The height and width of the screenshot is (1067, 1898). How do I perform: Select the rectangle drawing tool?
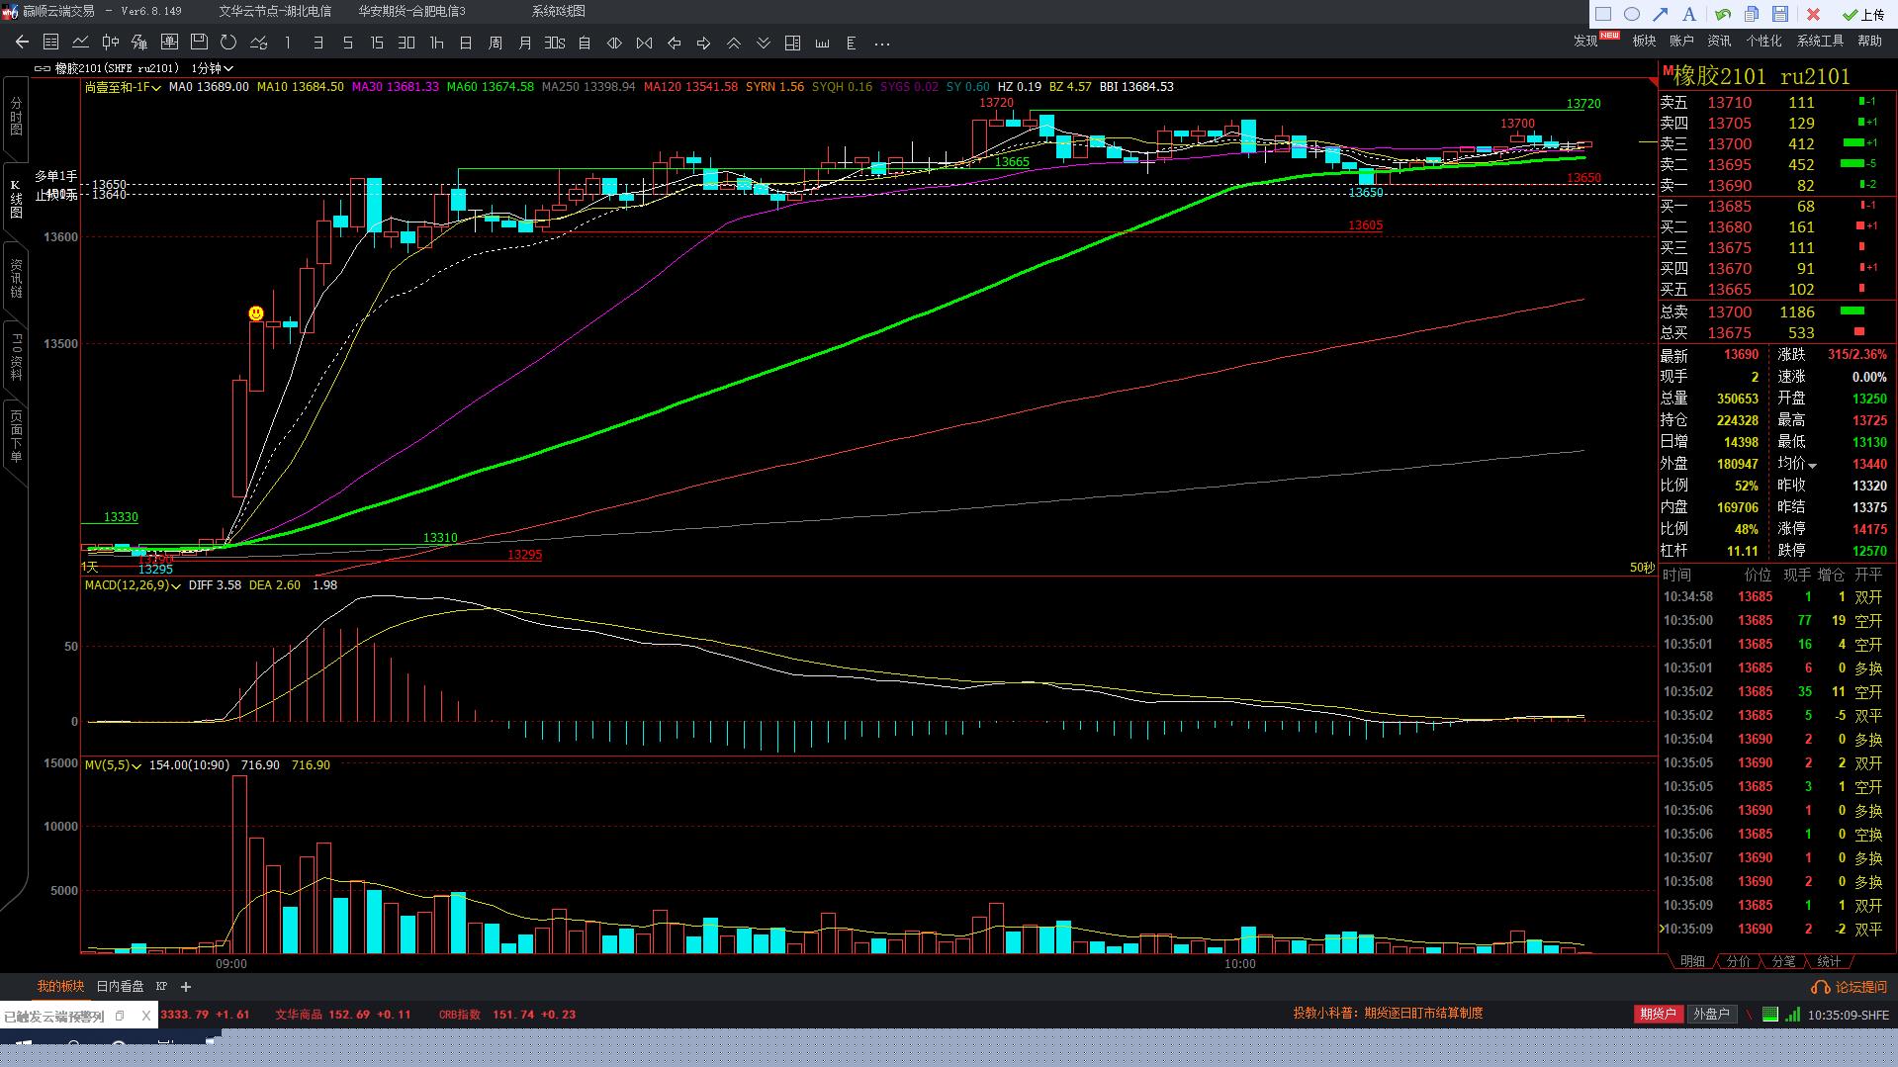[1603, 14]
